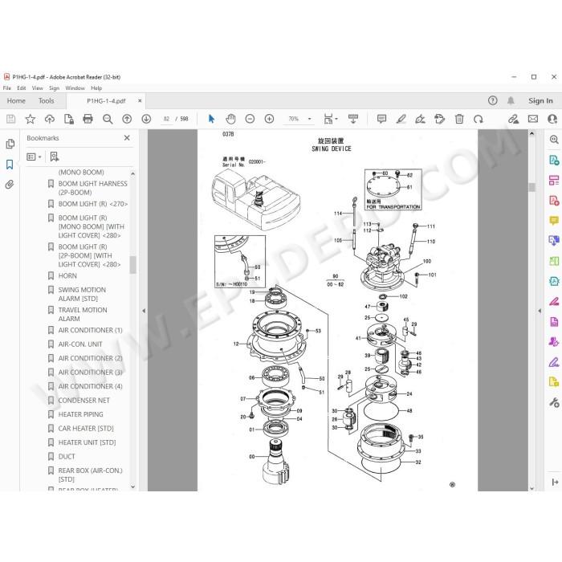Click the Delete trash icon
The width and height of the screenshot is (562, 562).
[x=459, y=119]
